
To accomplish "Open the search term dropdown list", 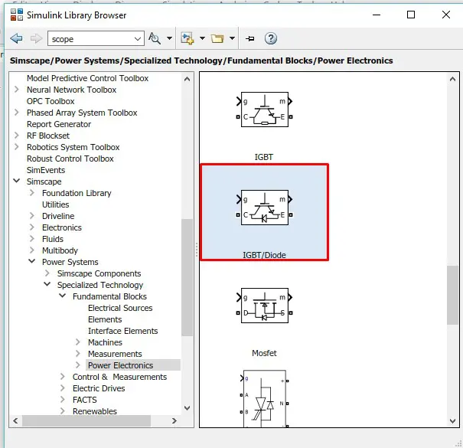I will point(138,38).
